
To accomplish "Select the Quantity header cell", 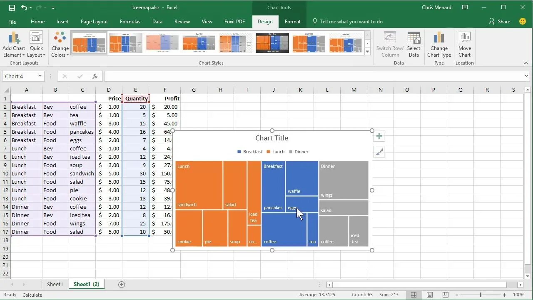I will click(x=136, y=98).
